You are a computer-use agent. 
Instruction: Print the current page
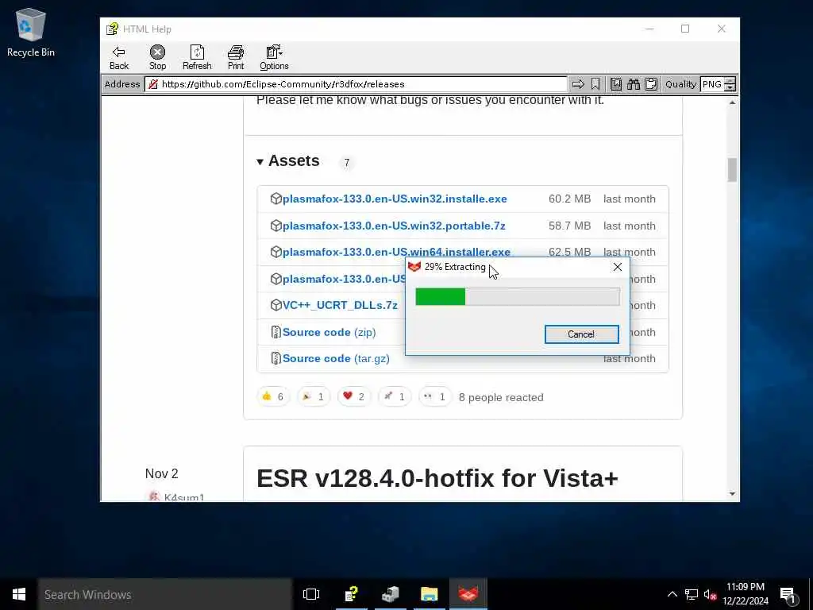click(235, 57)
